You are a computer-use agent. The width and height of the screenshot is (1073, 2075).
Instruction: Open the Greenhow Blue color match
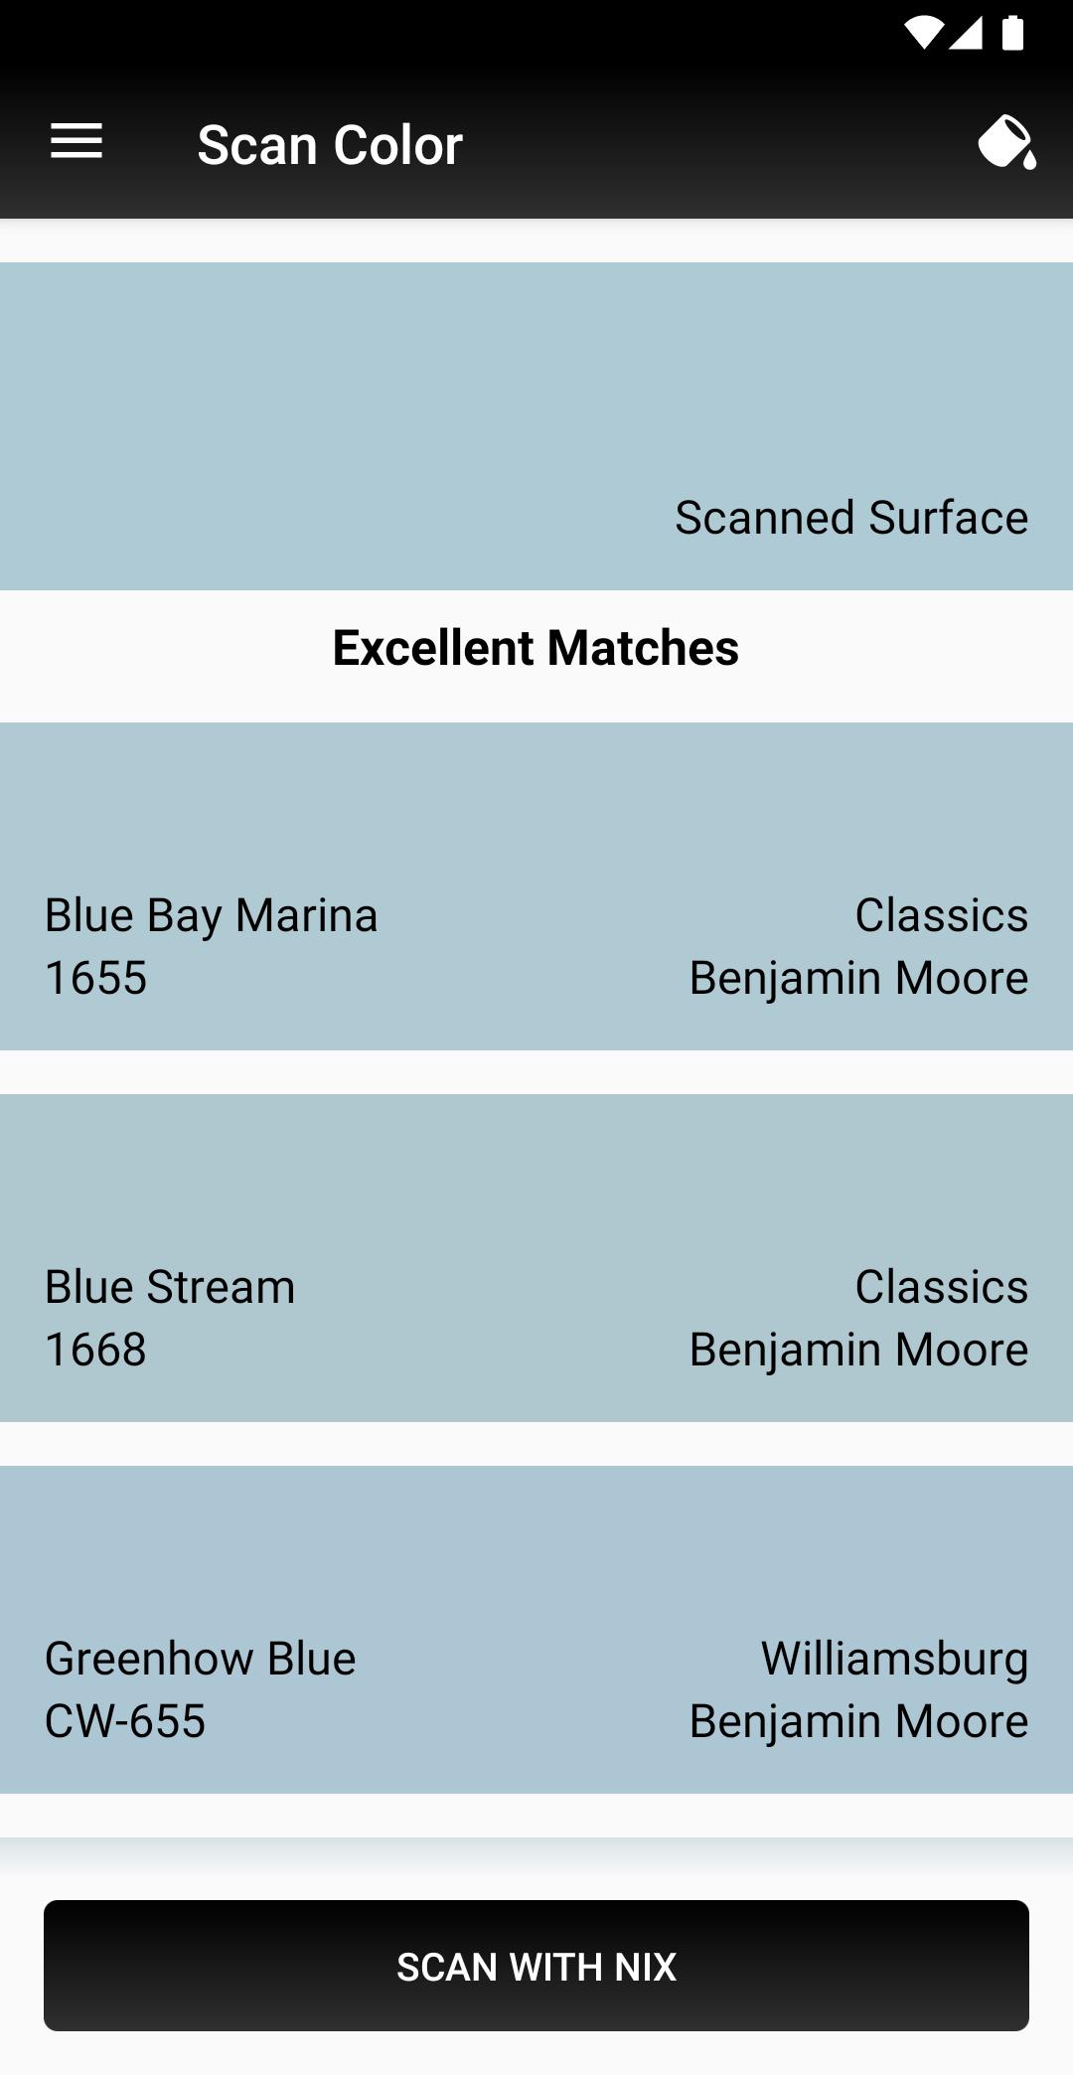pos(536,1630)
